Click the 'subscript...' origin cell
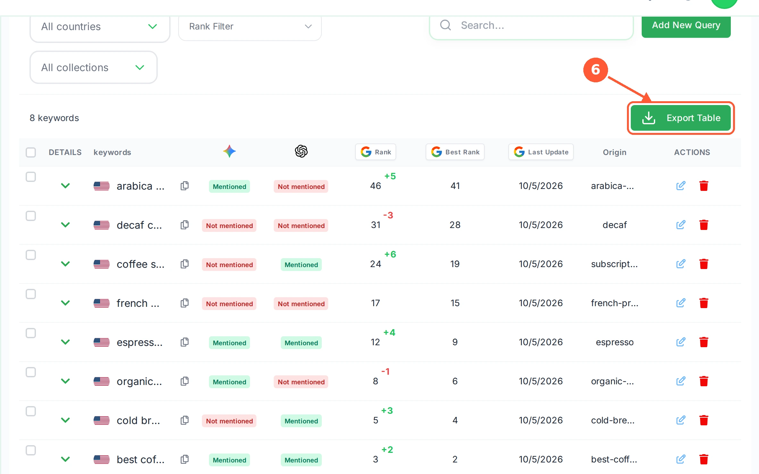 click(614, 264)
